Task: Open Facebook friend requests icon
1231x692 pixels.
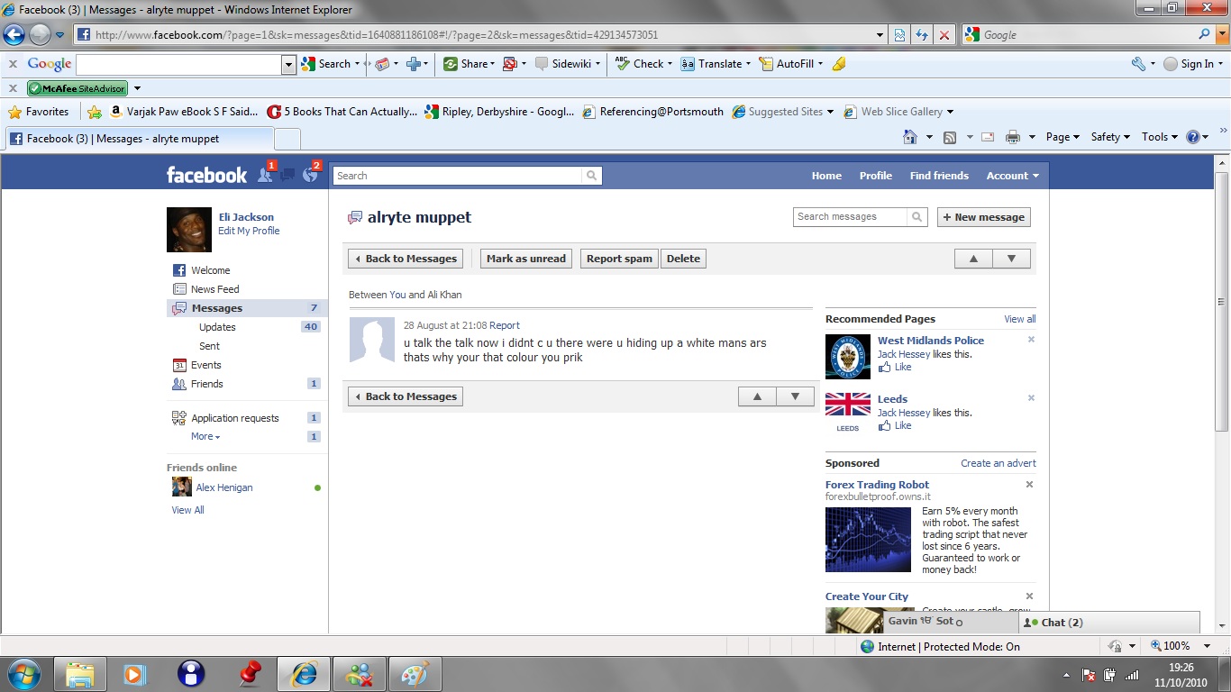Action: (x=265, y=175)
